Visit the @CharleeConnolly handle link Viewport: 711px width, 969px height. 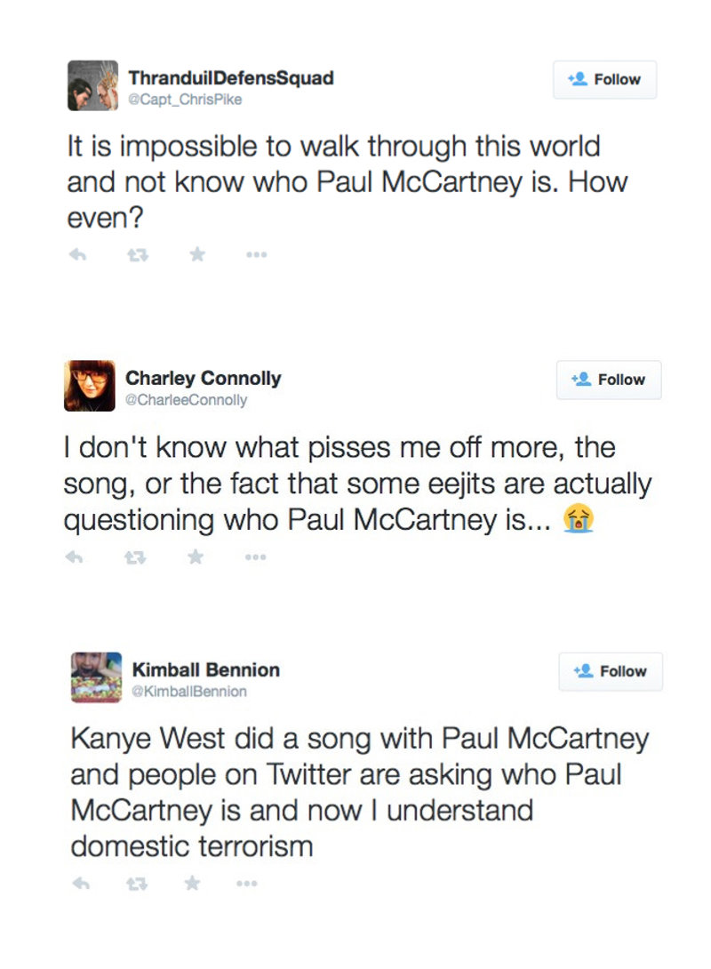[x=186, y=400]
